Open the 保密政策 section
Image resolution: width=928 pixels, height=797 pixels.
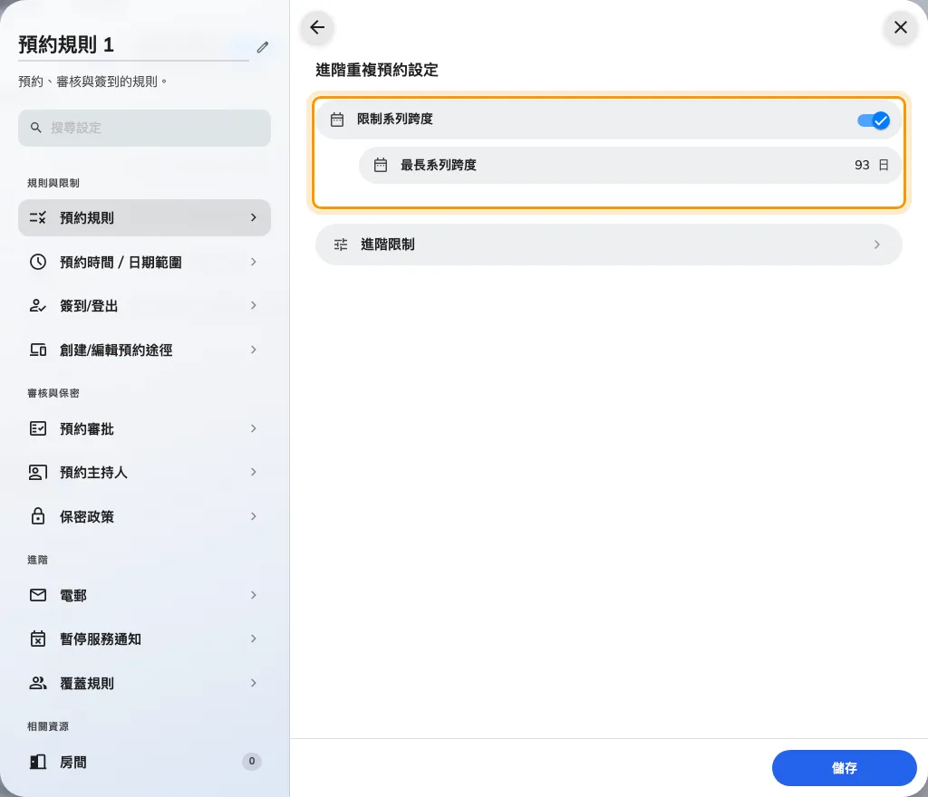pyautogui.click(x=144, y=516)
